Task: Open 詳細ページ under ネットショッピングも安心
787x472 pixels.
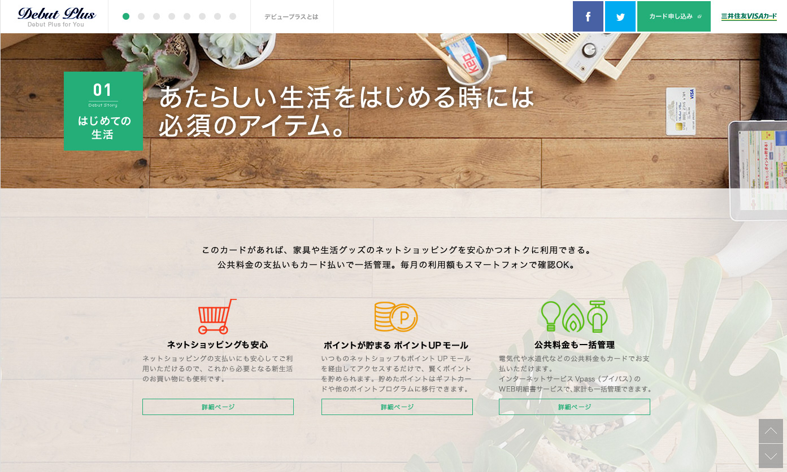Action: point(218,407)
